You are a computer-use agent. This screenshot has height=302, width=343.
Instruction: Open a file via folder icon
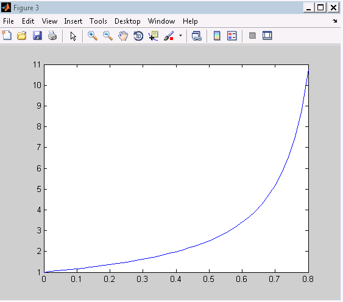tap(22, 36)
